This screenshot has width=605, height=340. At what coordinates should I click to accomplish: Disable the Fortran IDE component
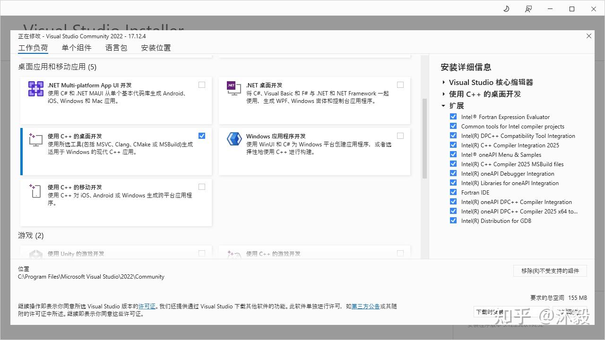point(453,192)
